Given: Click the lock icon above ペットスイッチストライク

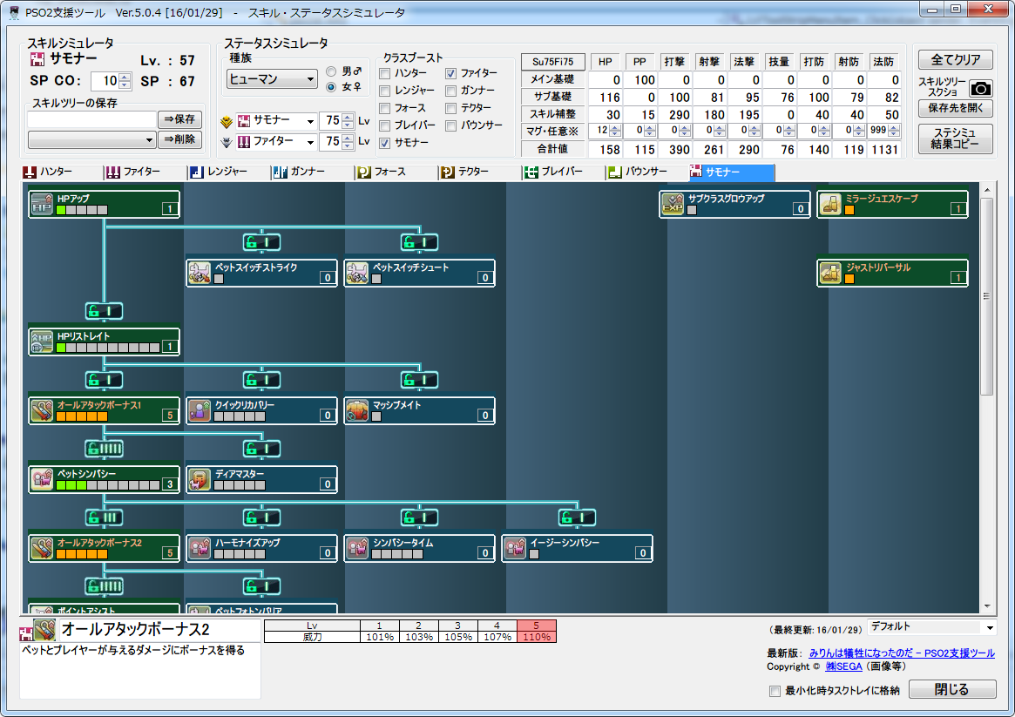Looking at the screenshot, I should click(x=261, y=242).
